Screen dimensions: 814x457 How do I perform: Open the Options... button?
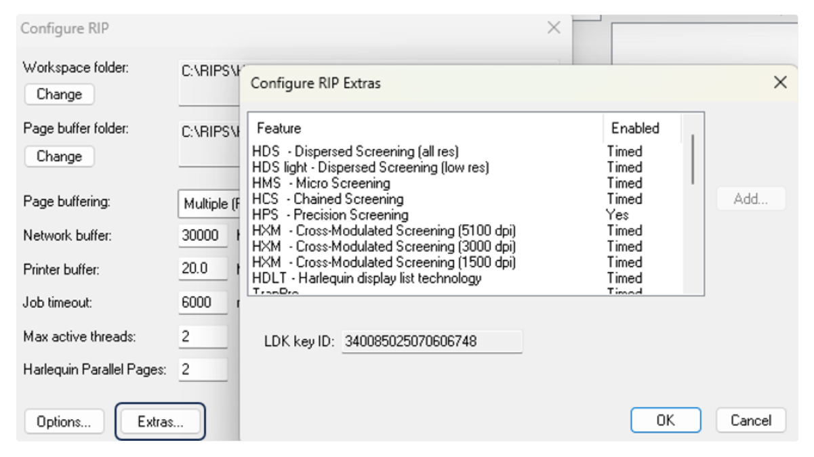tap(64, 422)
